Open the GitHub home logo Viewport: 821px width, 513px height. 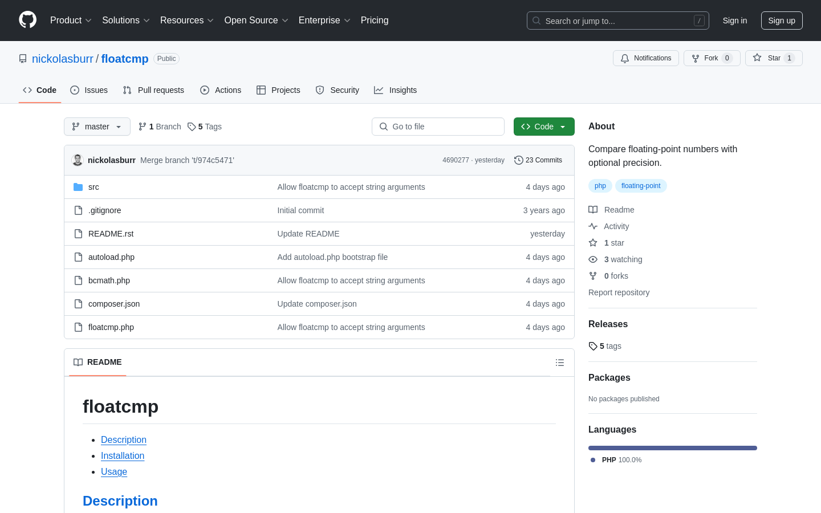[27, 20]
